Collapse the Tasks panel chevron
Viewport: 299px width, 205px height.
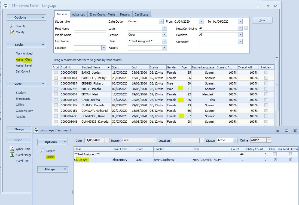[43, 44]
